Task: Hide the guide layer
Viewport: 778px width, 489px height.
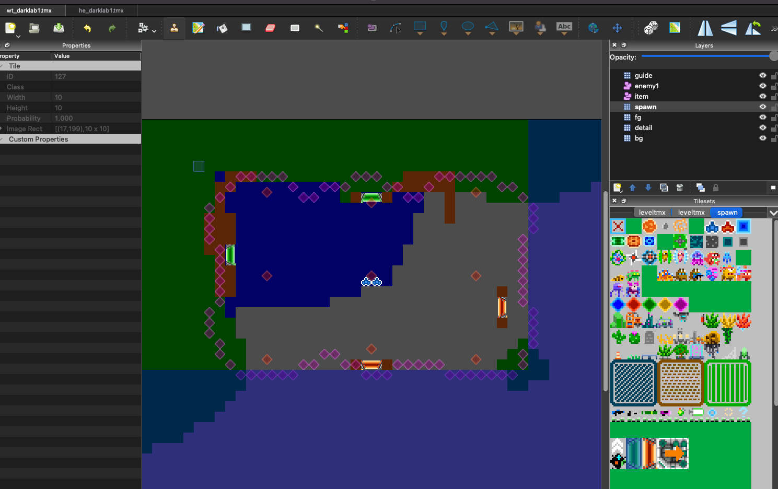Action: [762, 76]
